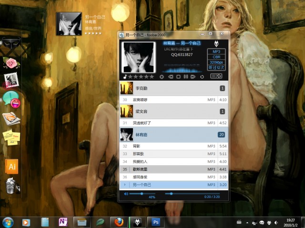Switch to Photoshop in the taskbar
Screen dimensions: 305x228
pos(156,222)
